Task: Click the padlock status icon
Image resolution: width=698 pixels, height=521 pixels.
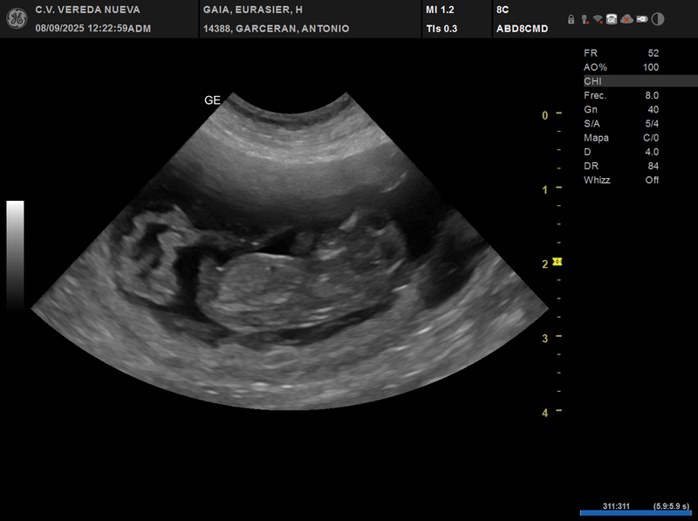Action: click(571, 18)
